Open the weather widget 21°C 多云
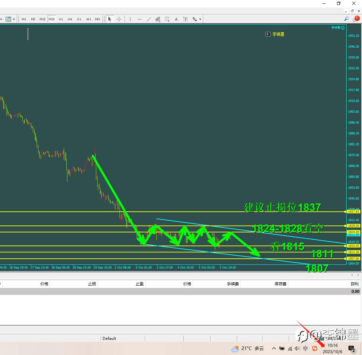362x355 pixels. (247, 348)
